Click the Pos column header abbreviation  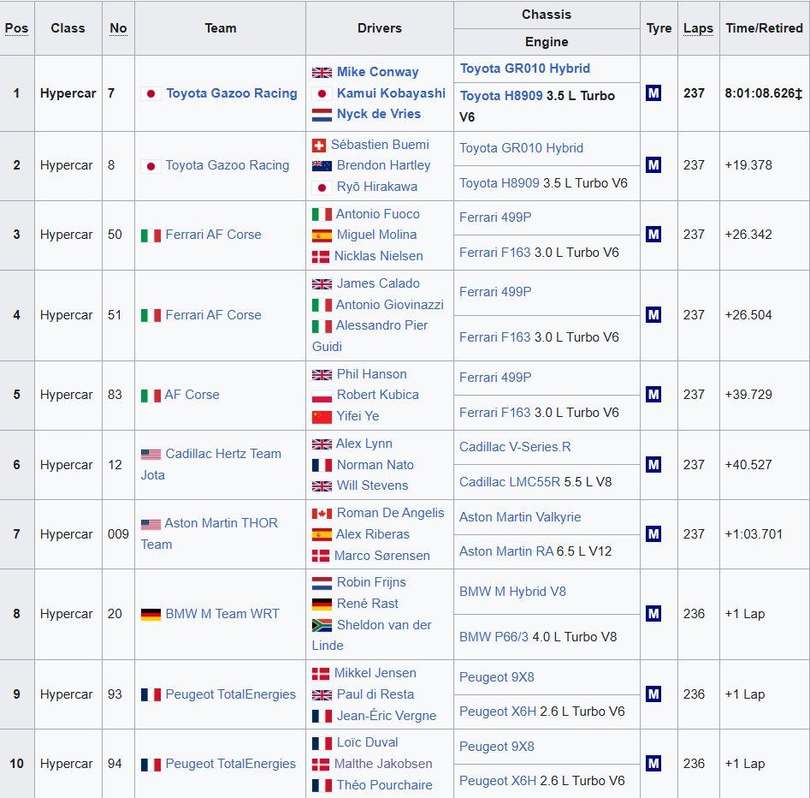[x=16, y=28]
